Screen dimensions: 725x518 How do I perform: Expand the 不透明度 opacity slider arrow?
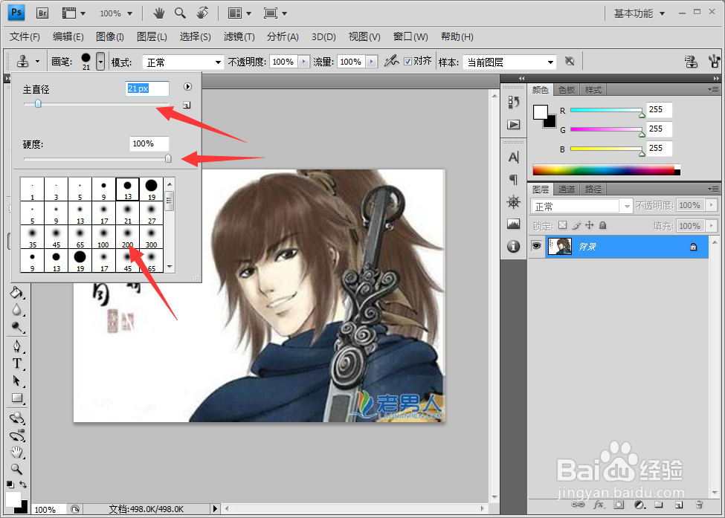click(304, 62)
